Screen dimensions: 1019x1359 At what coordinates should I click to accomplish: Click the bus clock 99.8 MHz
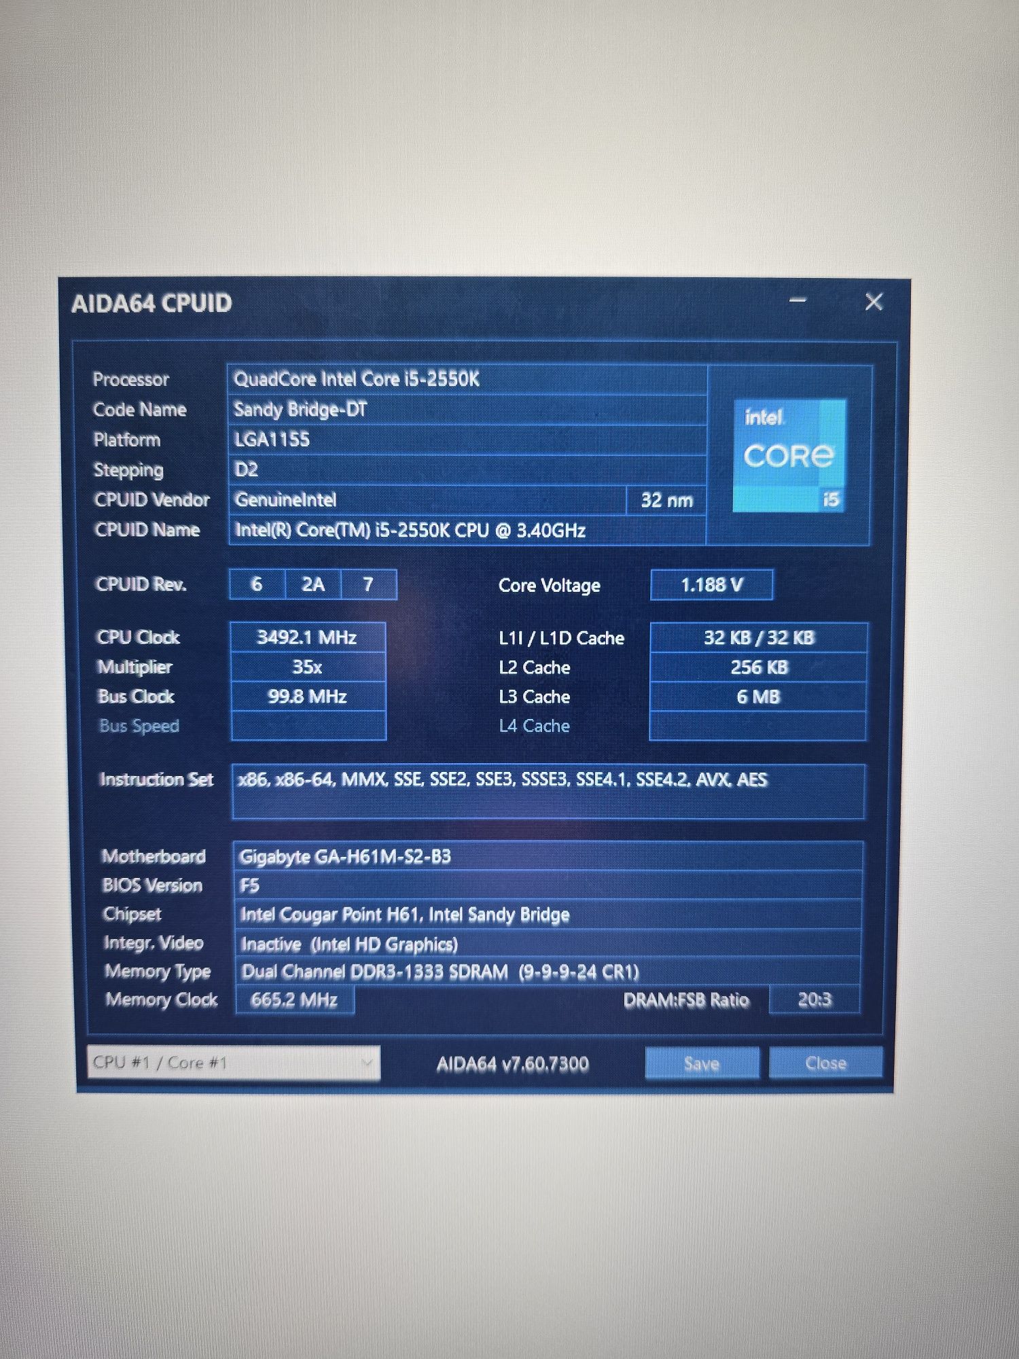pyautogui.click(x=308, y=696)
